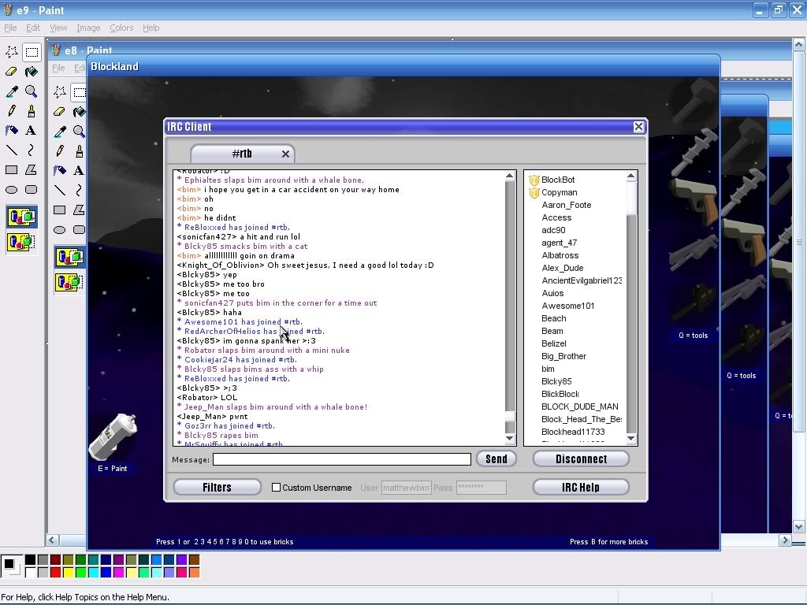Select the Curve tool in e9 Paint toolbox
The width and height of the screenshot is (807, 605).
pyautogui.click(x=32, y=150)
